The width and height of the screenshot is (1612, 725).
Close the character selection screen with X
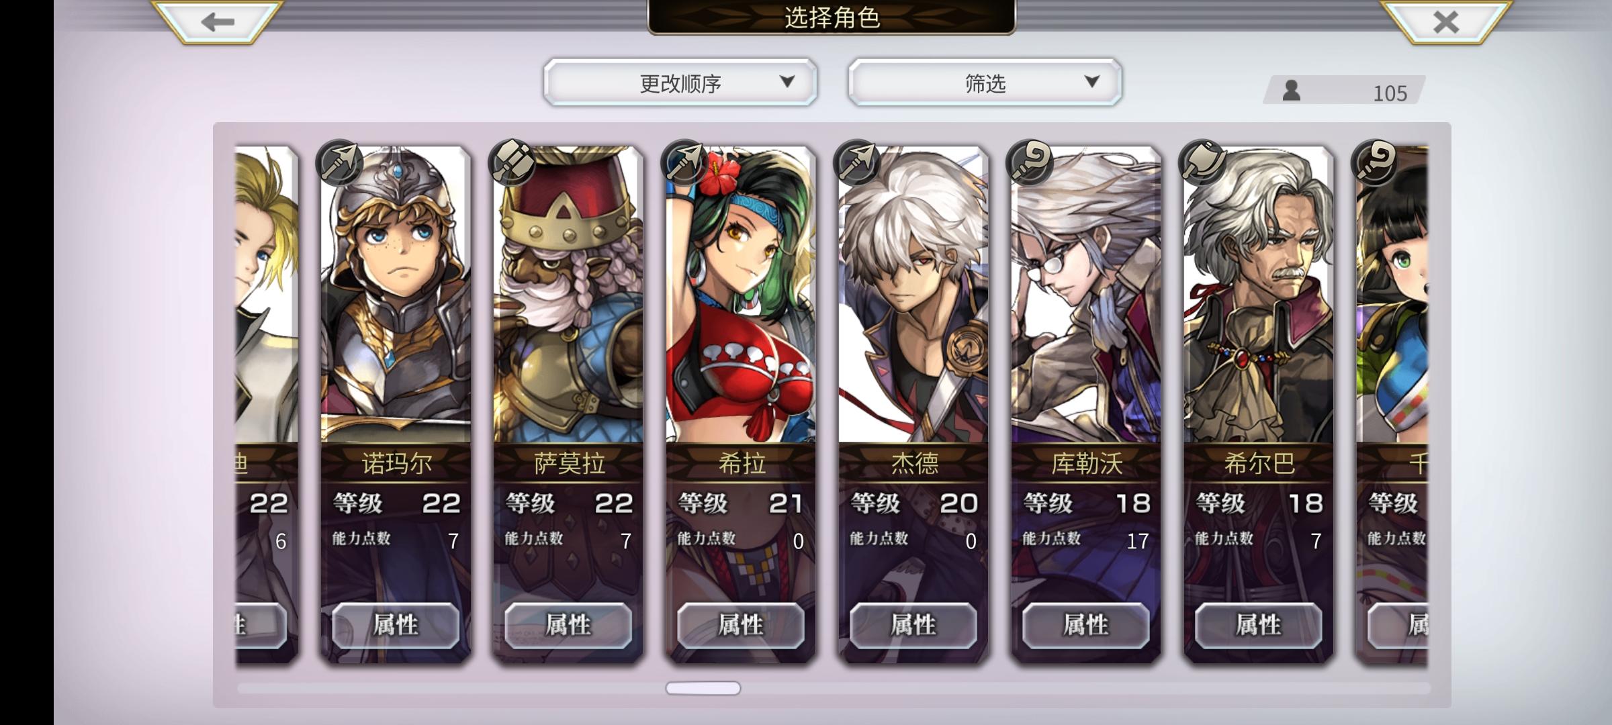coord(1445,21)
